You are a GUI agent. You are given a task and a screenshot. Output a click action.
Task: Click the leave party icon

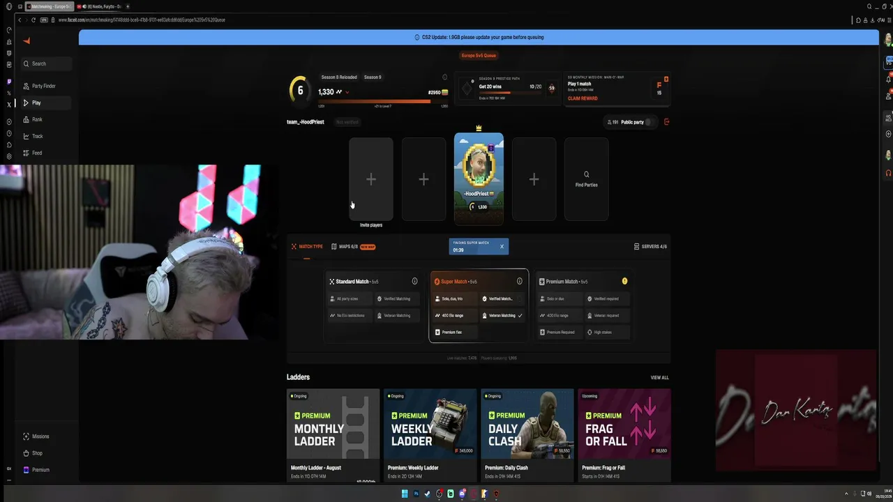666,122
